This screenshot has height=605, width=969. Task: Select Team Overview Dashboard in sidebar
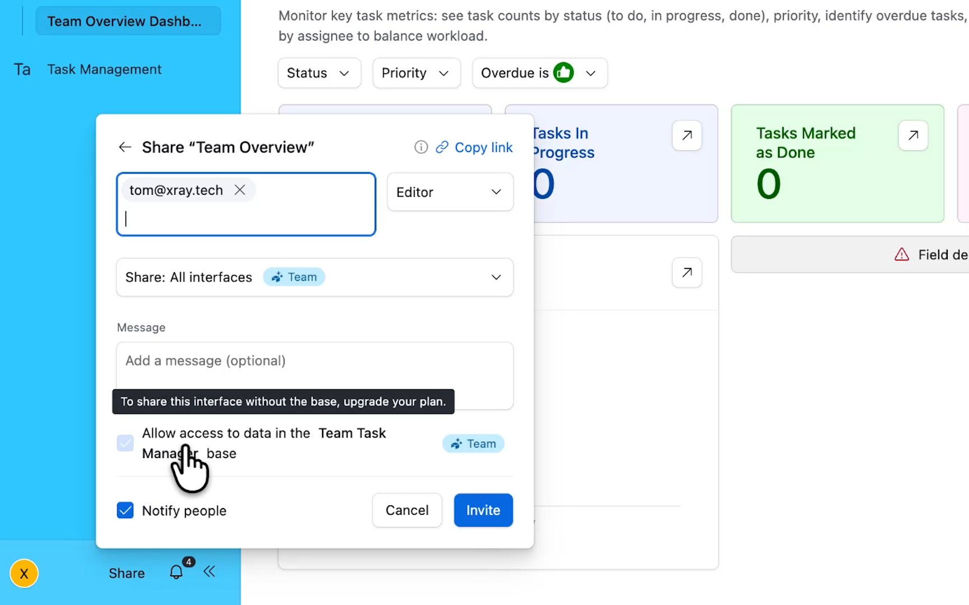click(128, 21)
